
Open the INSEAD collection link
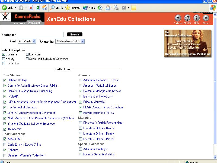click(13, 96)
